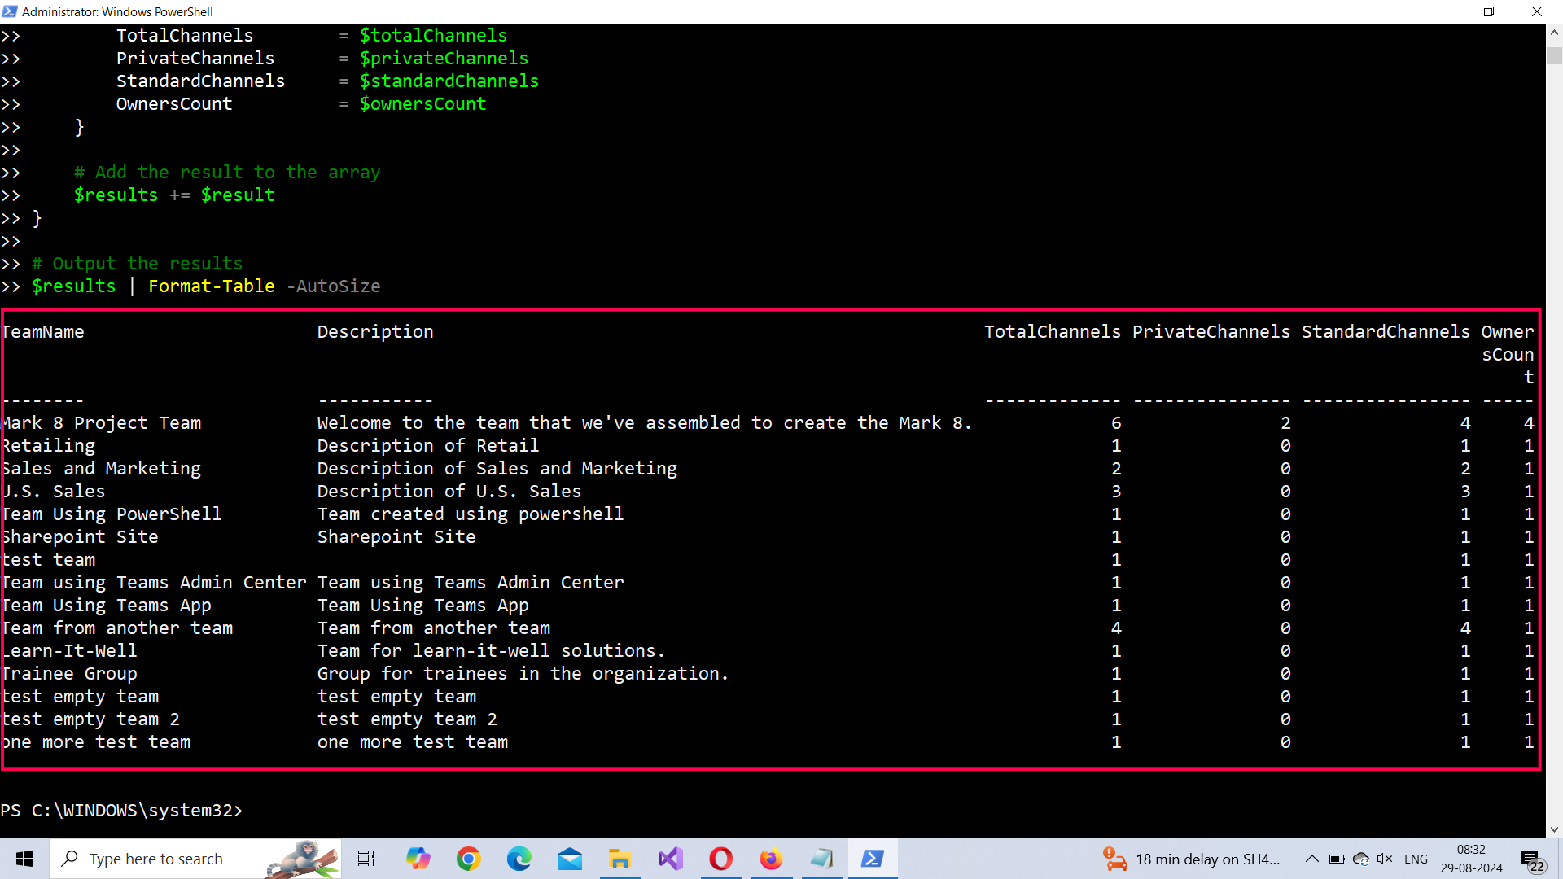Click 'Sharepoint Site' team name
Image resolution: width=1563 pixels, height=879 pixels.
click(80, 537)
